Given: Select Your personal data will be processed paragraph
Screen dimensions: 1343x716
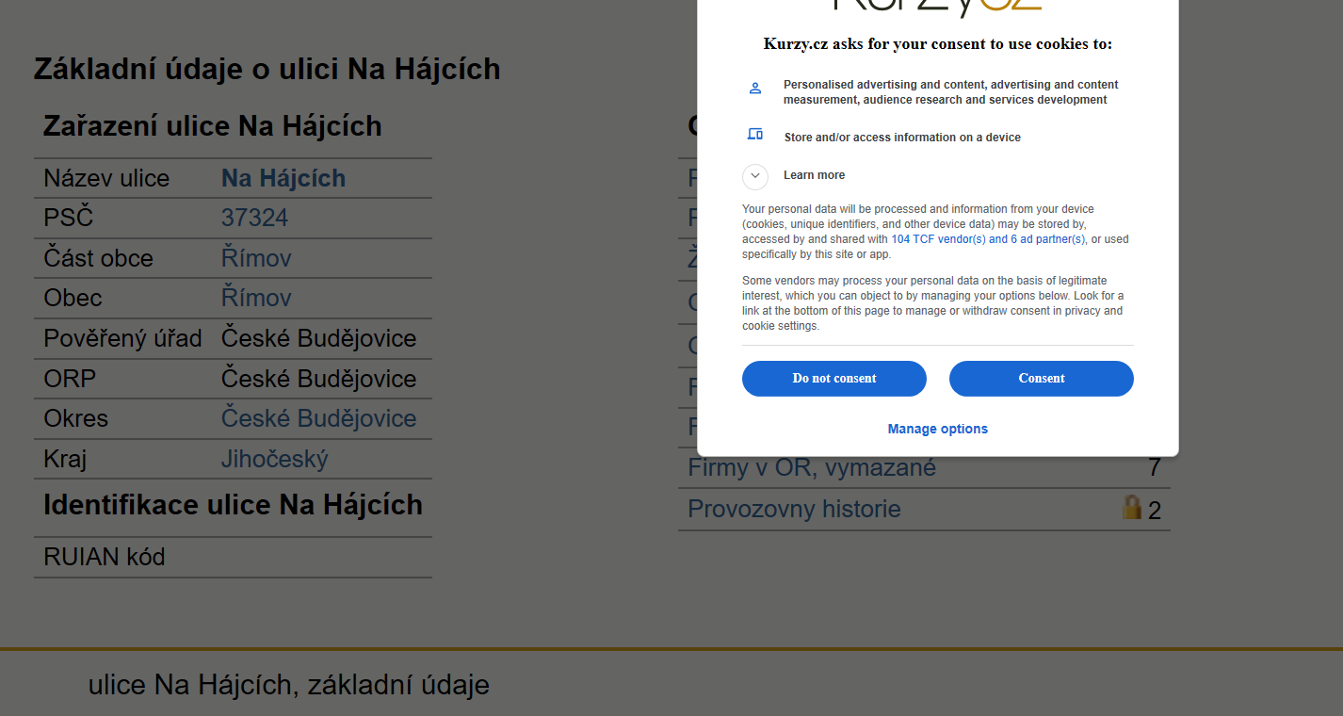Looking at the screenshot, I should 935,232.
